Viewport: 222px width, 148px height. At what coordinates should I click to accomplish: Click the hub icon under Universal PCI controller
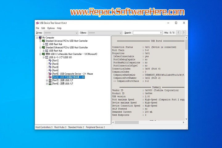click(x=47, y=44)
